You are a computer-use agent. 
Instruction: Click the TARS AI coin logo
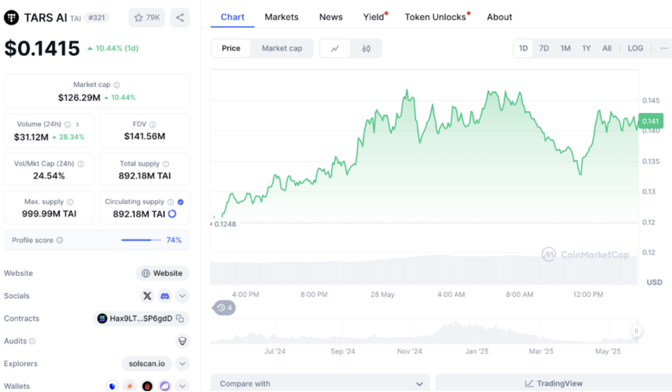coord(12,18)
